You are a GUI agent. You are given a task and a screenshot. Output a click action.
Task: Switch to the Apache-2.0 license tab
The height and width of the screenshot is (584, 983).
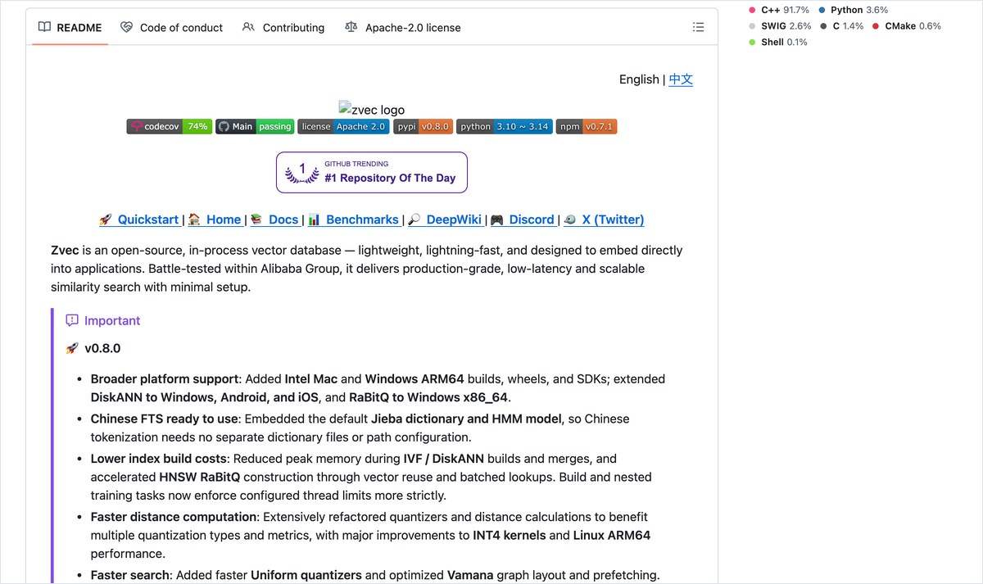(x=402, y=28)
